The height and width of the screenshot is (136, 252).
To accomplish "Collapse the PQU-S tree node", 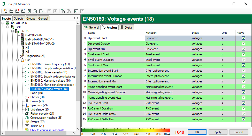I will click(x=13, y=31).
